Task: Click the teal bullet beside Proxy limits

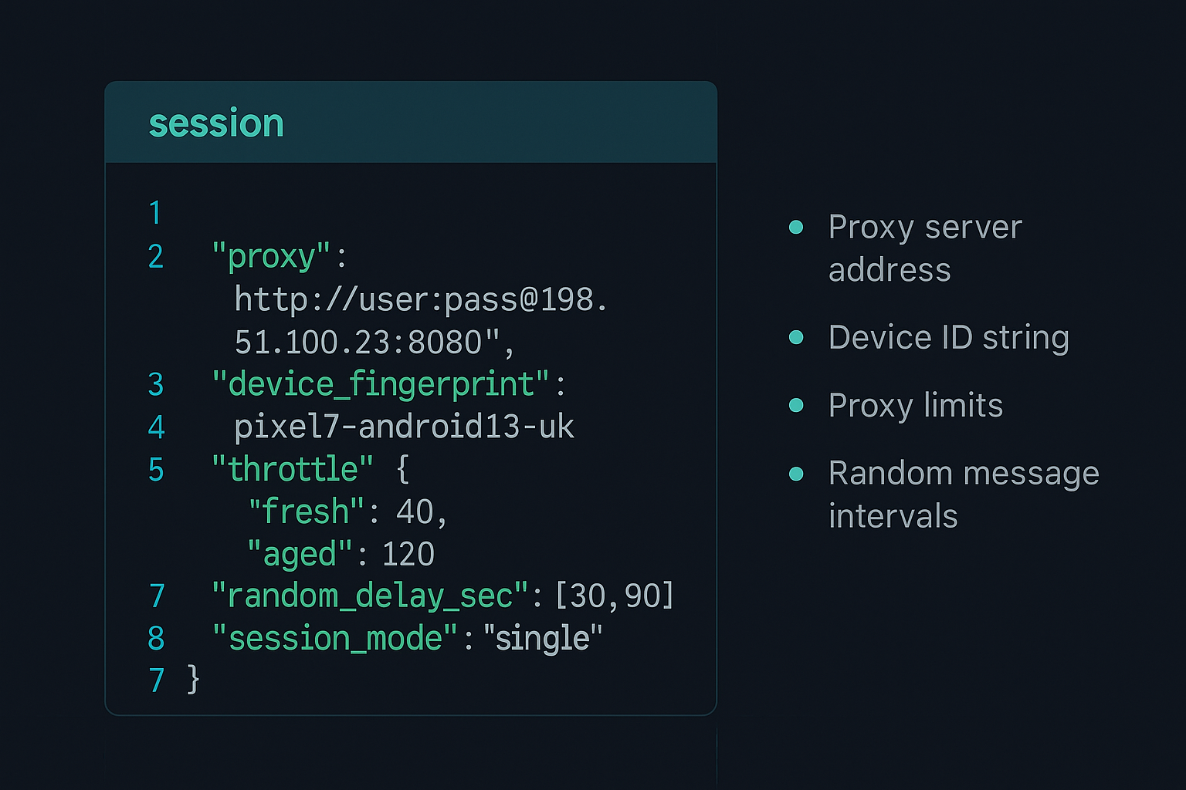Action: click(796, 405)
